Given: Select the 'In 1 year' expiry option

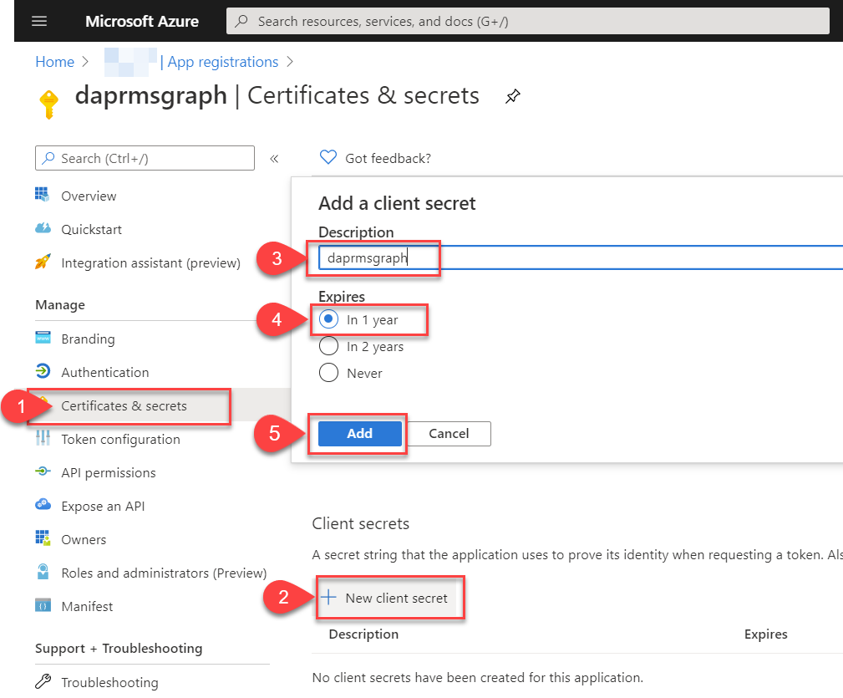Looking at the screenshot, I should 328,319.
